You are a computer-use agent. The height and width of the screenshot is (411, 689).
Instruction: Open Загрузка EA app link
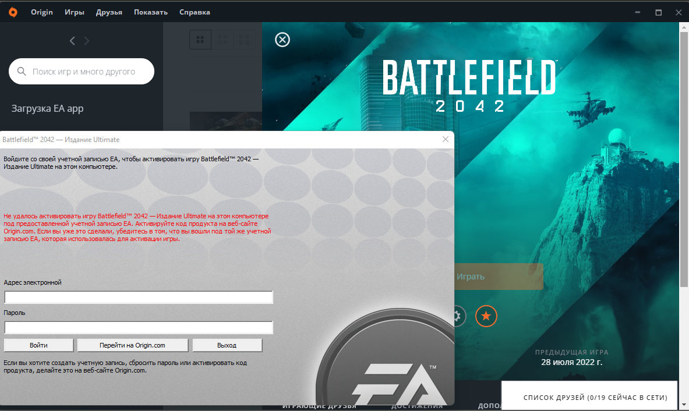tap(47, 108)
